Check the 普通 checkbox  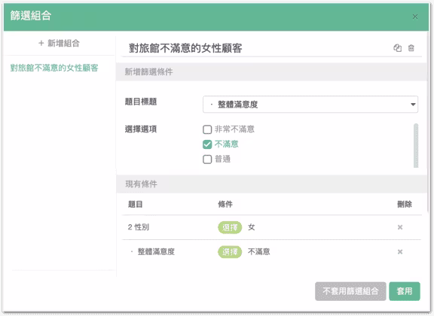tap(207, 160)
